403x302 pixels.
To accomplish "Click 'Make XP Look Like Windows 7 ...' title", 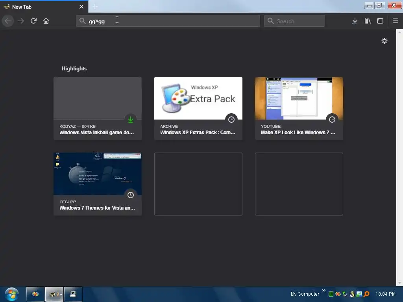I will click(298, 133).
